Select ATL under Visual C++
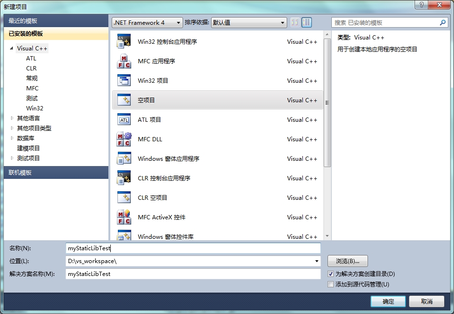This screenshot has height=314, width=454. pyautogui.click(x=31, y=58)
